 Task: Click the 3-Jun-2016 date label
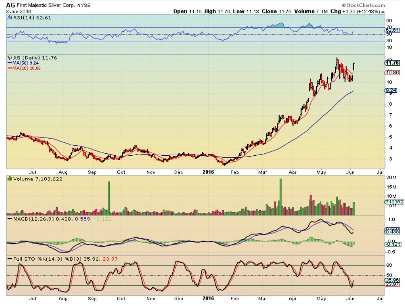click(x=19, y=11)
